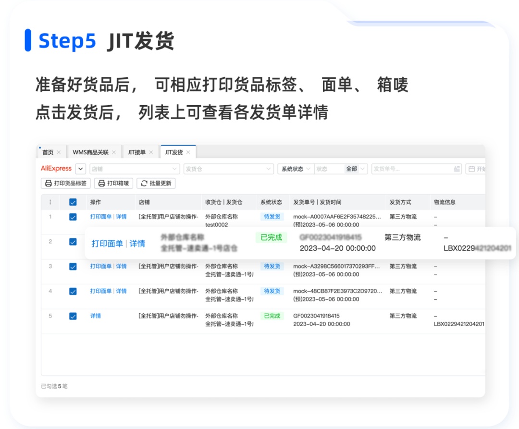The width and height of the screenshot is (519, 429).
Task: Open 详情 link in row 1
Action: (121, 217)
